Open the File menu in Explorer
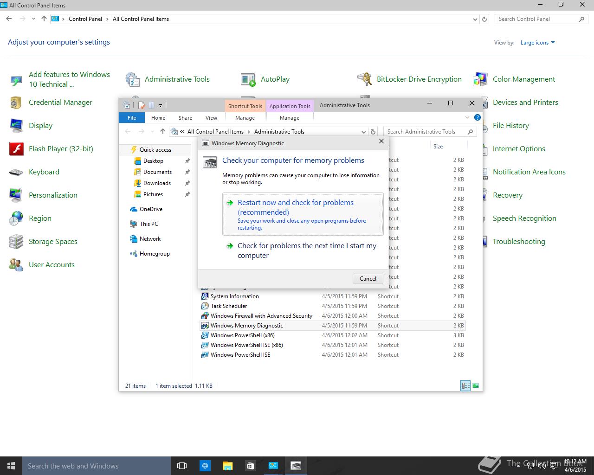Viewport: 594px width, 475px height. pos(132,118)
